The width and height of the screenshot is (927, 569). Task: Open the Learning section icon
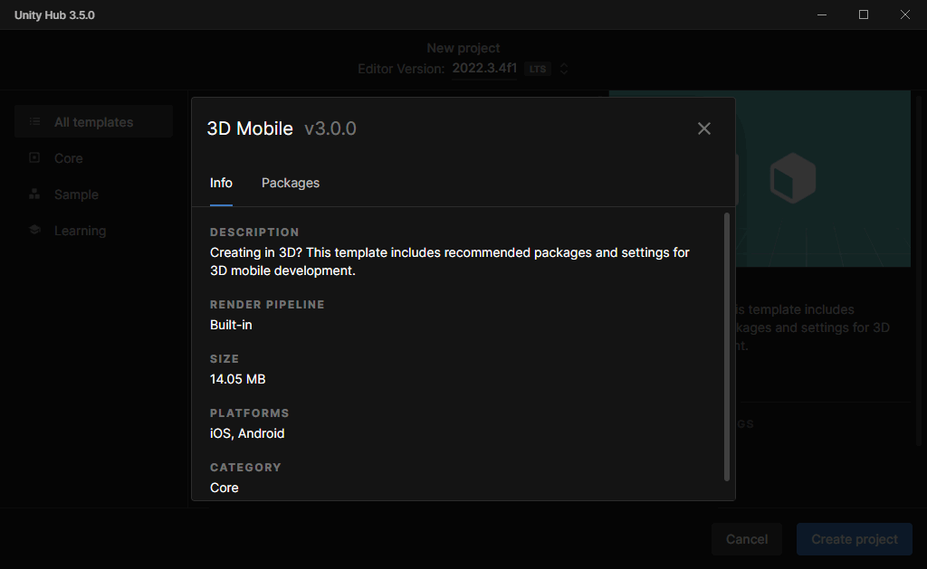point(36,230)
